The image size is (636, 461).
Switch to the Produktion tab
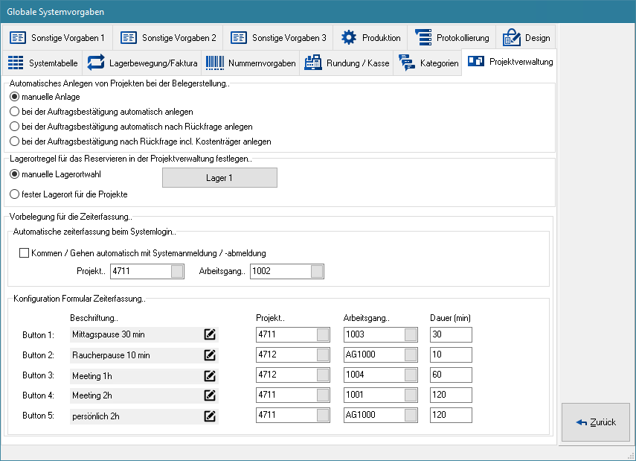tap(370, 37)
